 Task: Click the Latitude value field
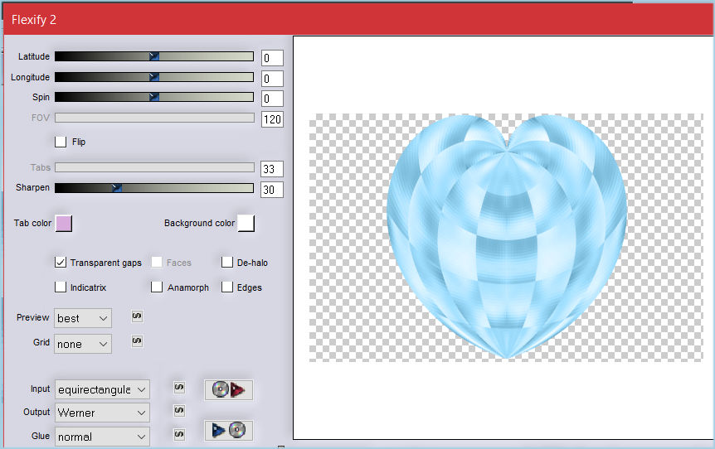(272, 58)
